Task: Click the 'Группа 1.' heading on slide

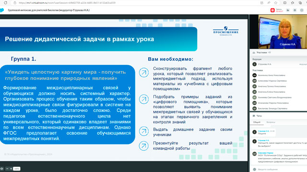Action: (24, 59)
